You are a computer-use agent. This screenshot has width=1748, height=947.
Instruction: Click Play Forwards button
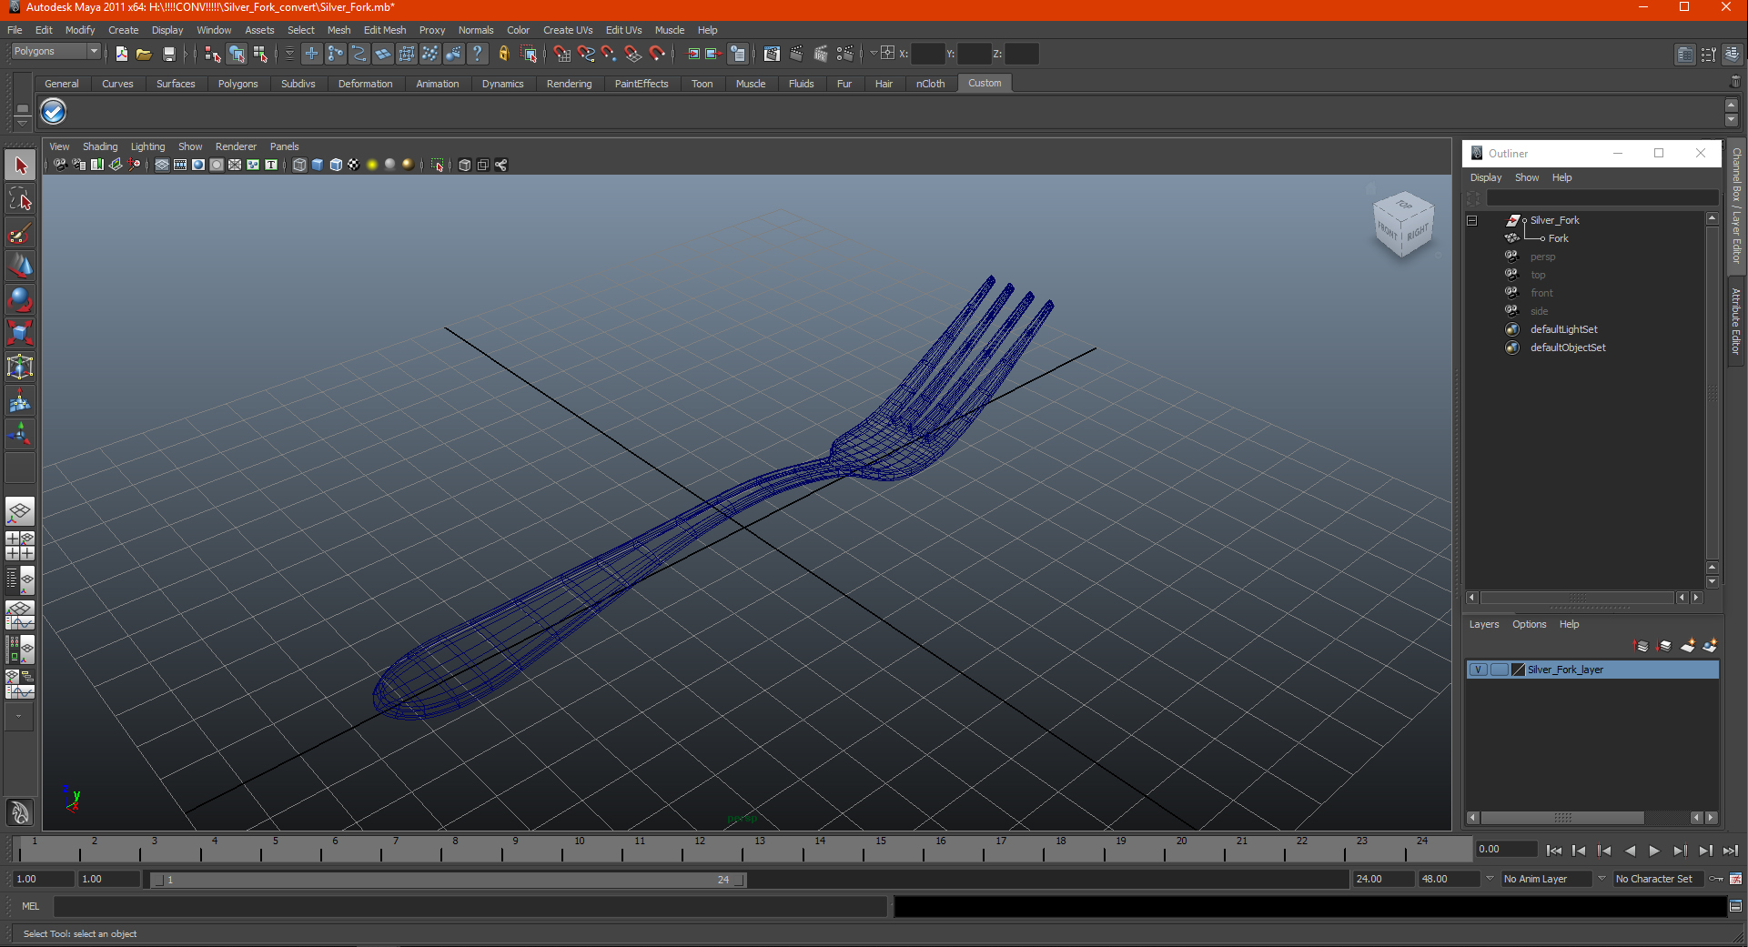pyautogui.click(x=1654, y=851)
